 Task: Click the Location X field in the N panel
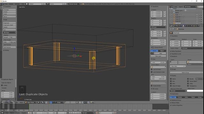point(157,12)
